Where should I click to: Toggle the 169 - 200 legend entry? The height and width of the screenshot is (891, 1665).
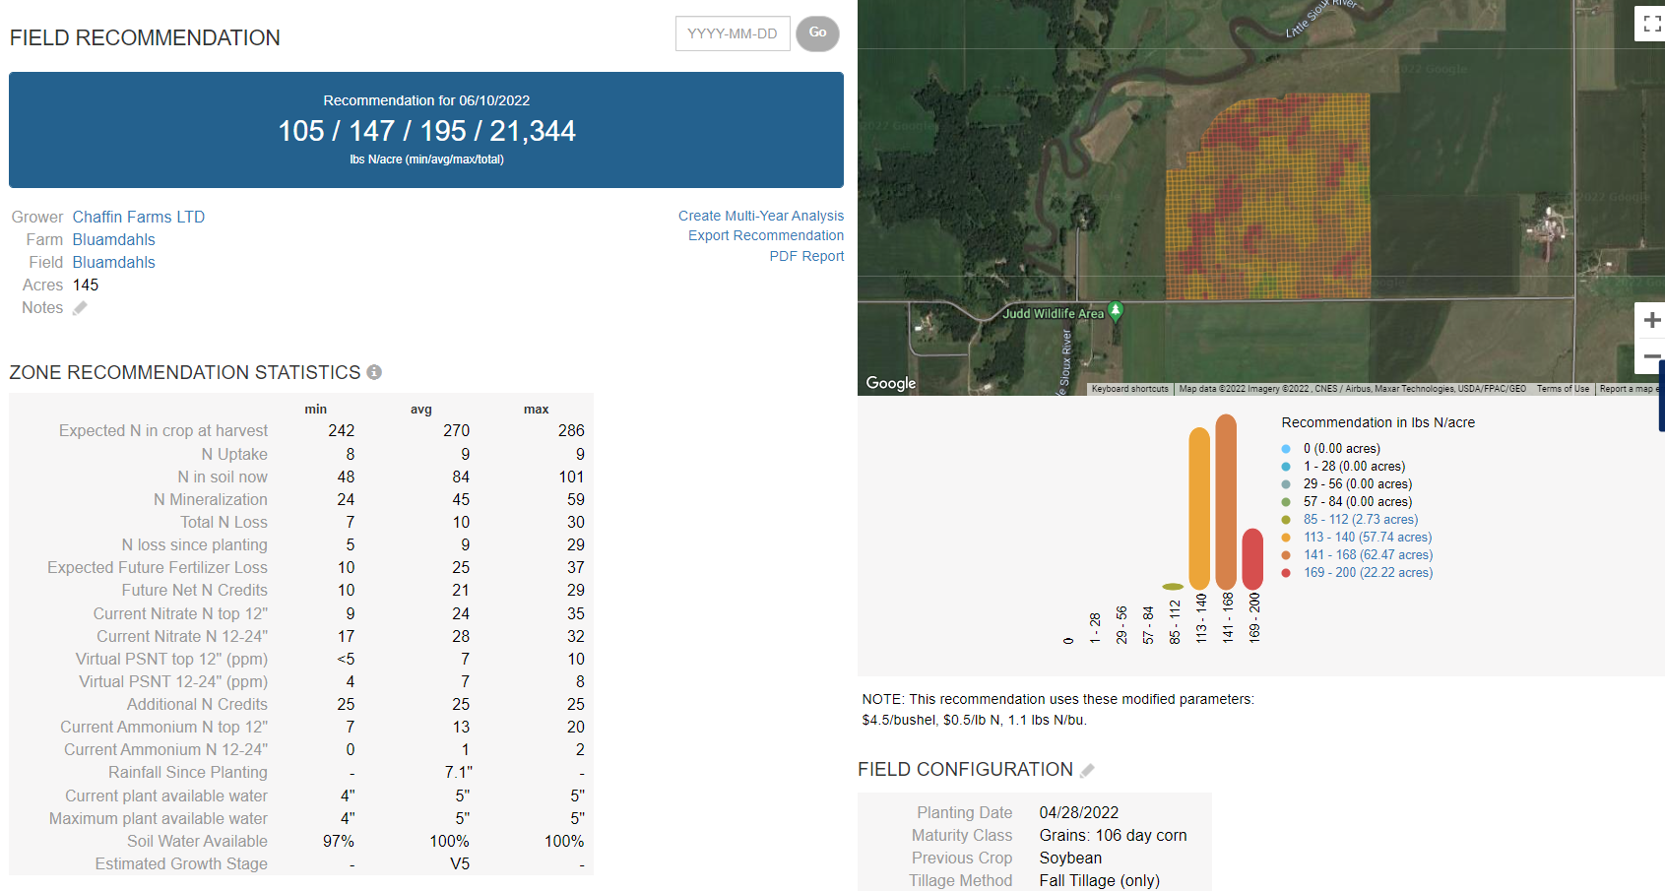pyautogui.click(x=1367, y=573)
